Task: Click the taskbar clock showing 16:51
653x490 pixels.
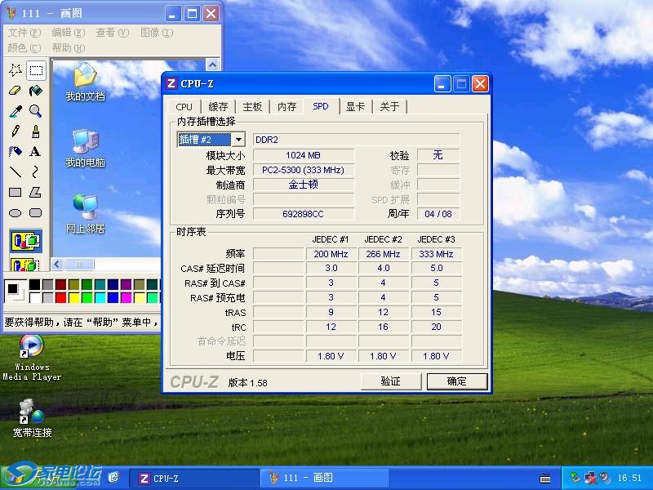Action: pos(629,478)
